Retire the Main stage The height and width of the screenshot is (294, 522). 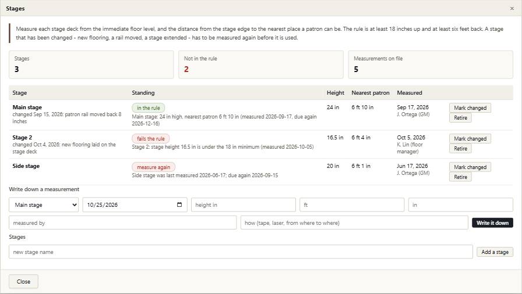point(460,118)
